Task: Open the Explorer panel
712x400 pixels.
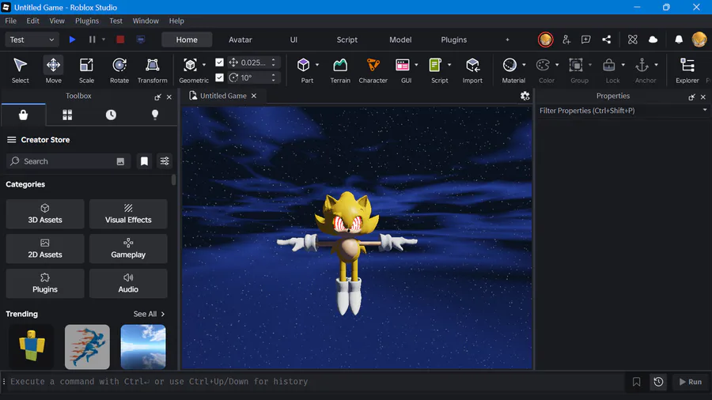Action: click(687, 70)
